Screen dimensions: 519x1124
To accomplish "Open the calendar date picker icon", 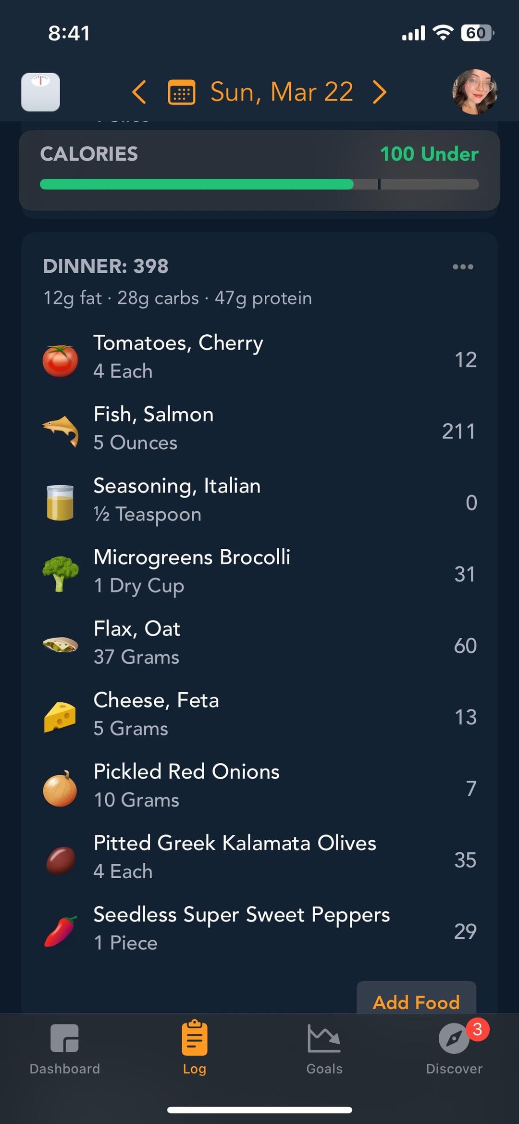I will (x=181, y=92).
